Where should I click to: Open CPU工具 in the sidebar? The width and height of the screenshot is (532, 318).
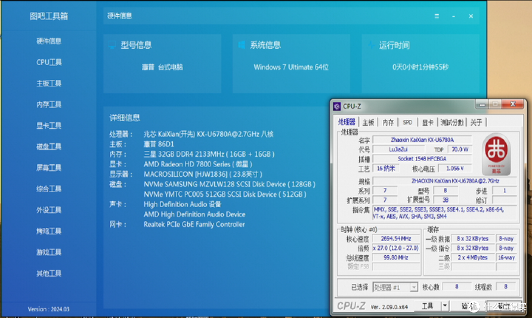[x=49, y=63]
